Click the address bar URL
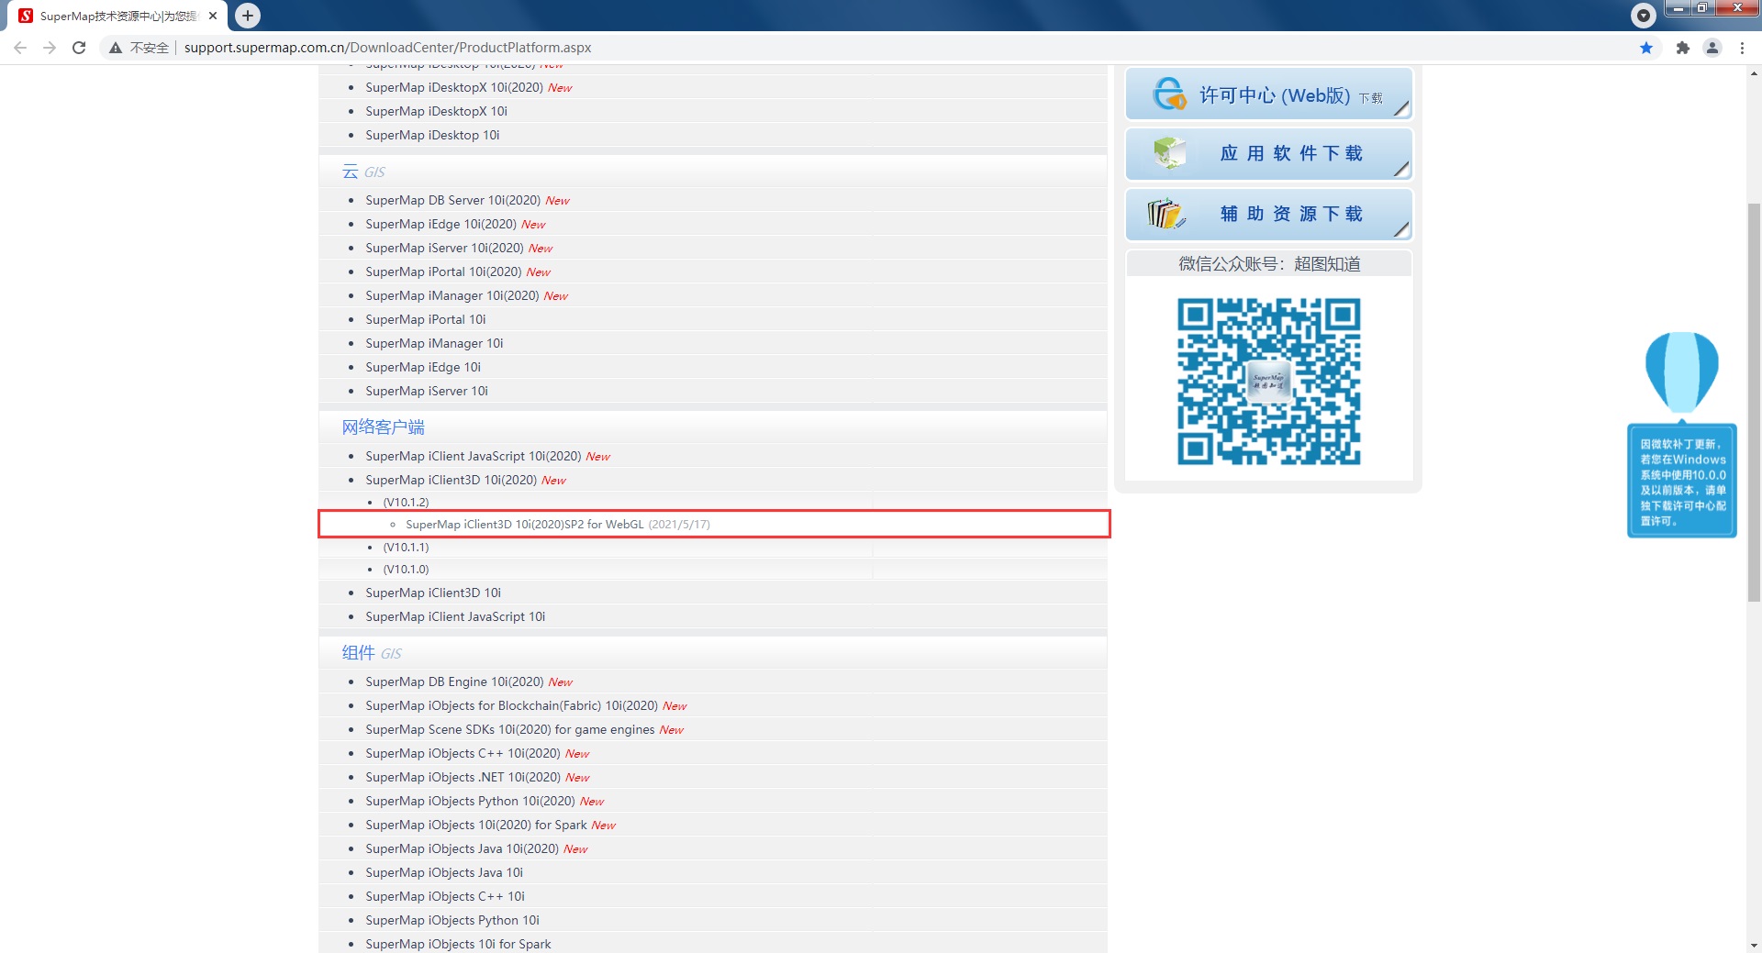The height and width of the screenshot is (953, 1762). tap(387, 48)
